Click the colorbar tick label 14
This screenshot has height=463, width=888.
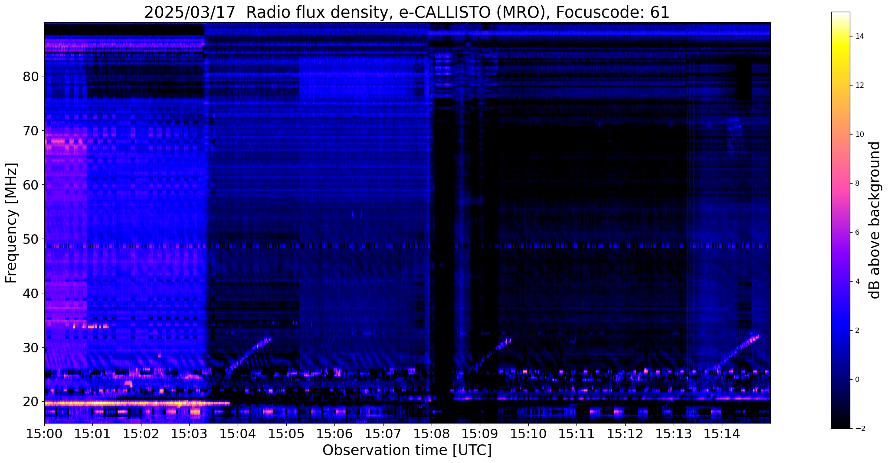tap(859, 36)
